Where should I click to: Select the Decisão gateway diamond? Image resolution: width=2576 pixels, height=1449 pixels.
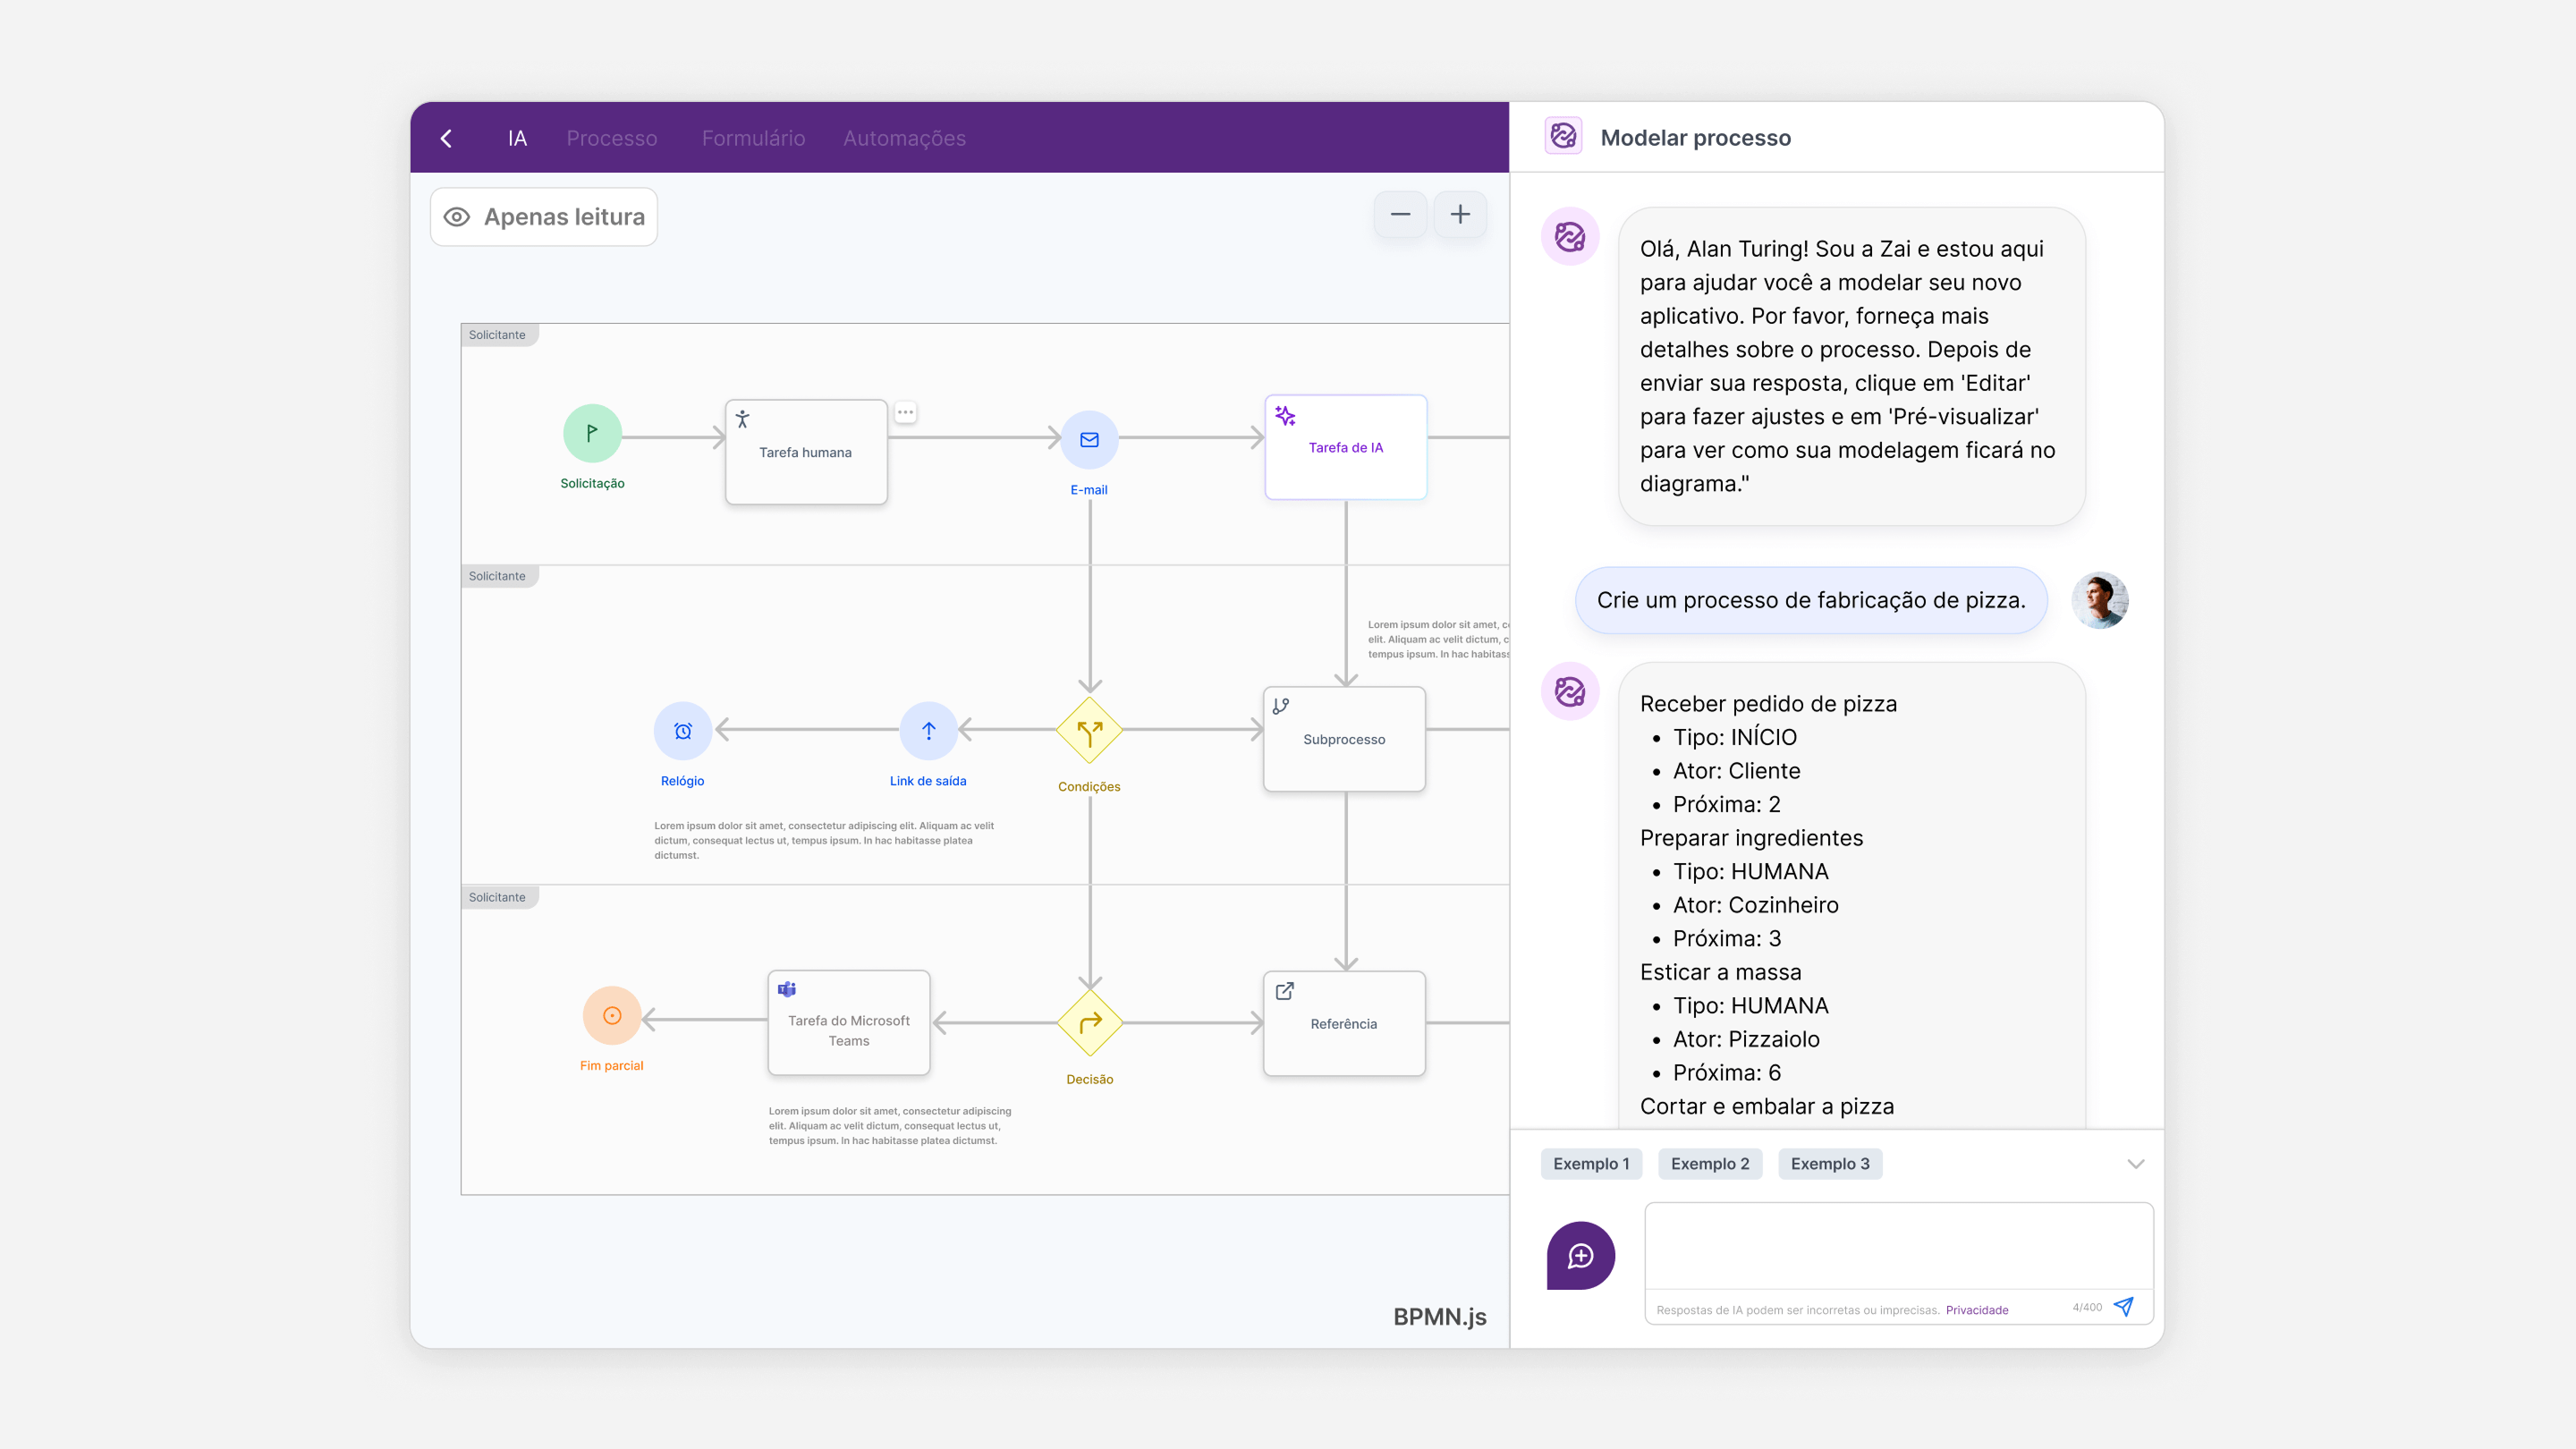point(1089,1023)
